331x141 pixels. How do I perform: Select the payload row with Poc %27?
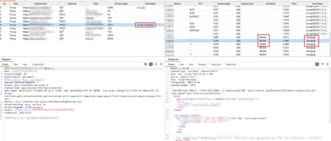pyautogui.click(x=247, y=10)
